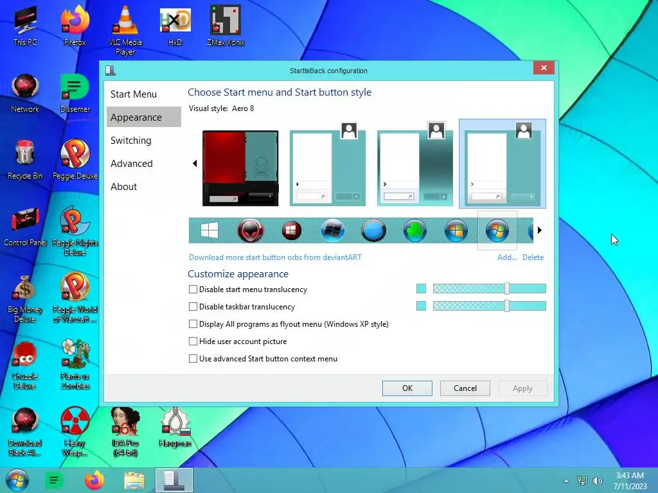Image resolution: width=658 pixels, height=493 pixels.
Task: Open Network desktop icon
Action: tap(25, 93)
